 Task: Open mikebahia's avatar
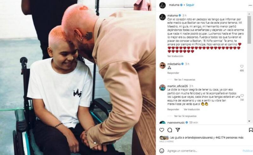163,66
